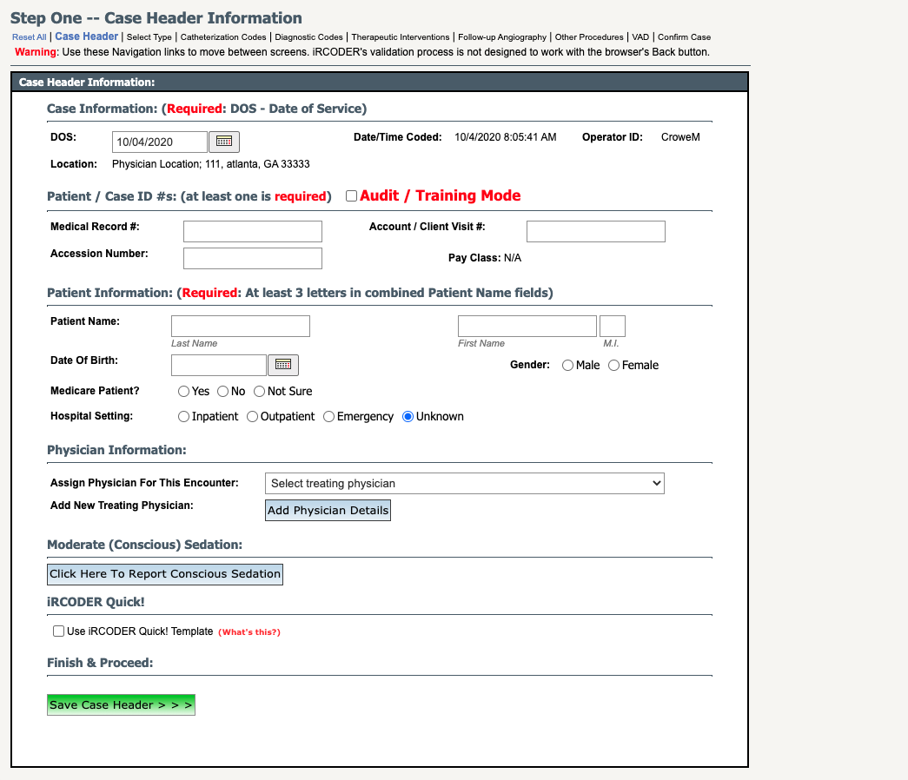
Task: Navigate to Follow-up Angiography
Action: click(x=502, y=37)
